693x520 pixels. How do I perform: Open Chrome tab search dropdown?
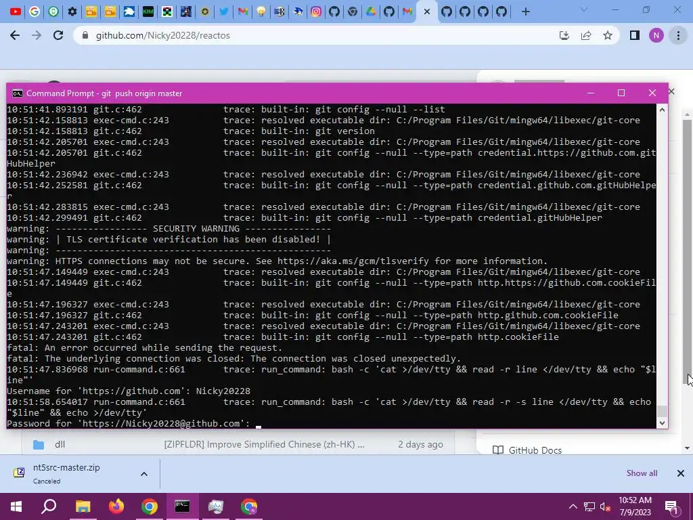pos(584,9)
